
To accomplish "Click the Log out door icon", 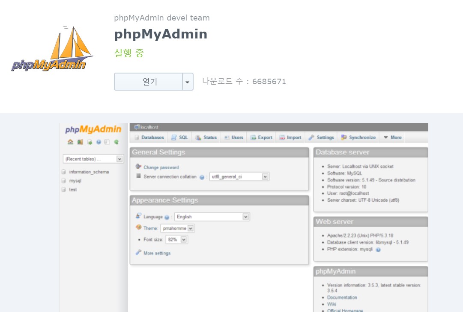I will (80, 142).
